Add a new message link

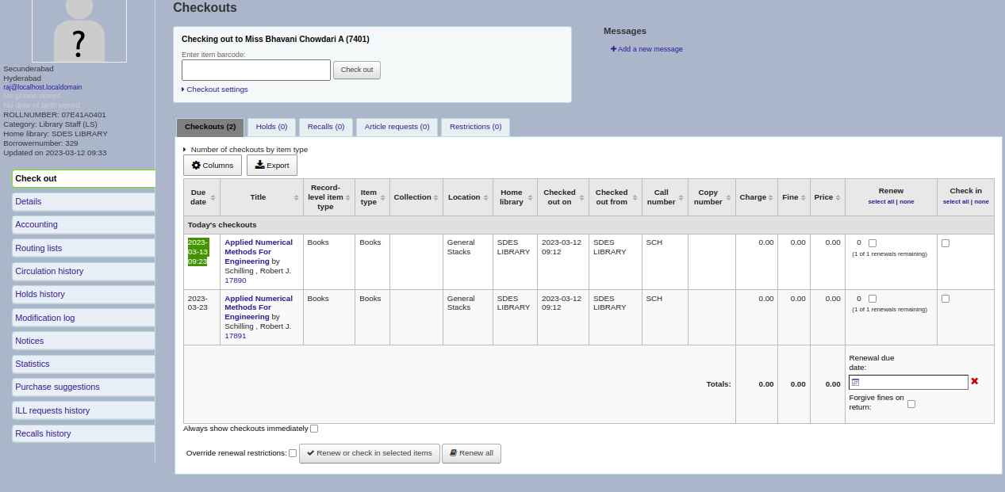[647, 49]
